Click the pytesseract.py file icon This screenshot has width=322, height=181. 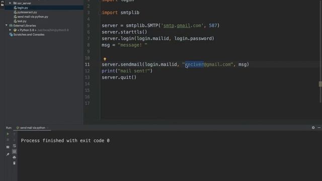point(15,12)
